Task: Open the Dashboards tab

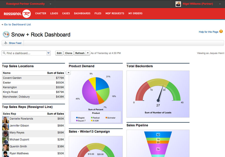Action: tap(82, 13)
